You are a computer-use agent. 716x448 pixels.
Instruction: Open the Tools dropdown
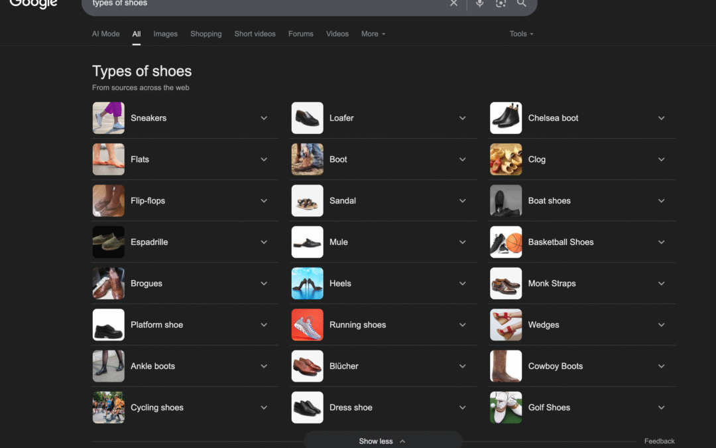click(521, 34)
